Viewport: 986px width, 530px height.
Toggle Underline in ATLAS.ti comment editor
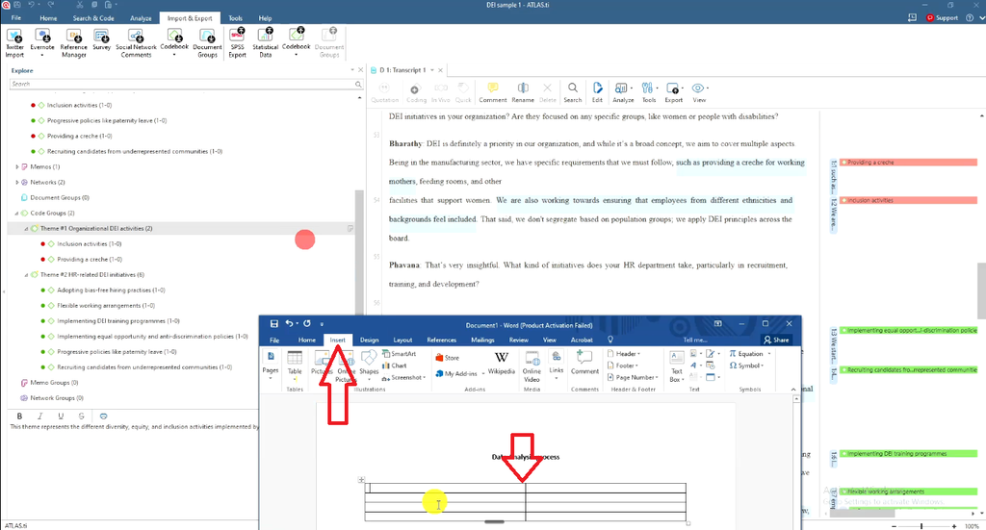(x=61, y=416)
